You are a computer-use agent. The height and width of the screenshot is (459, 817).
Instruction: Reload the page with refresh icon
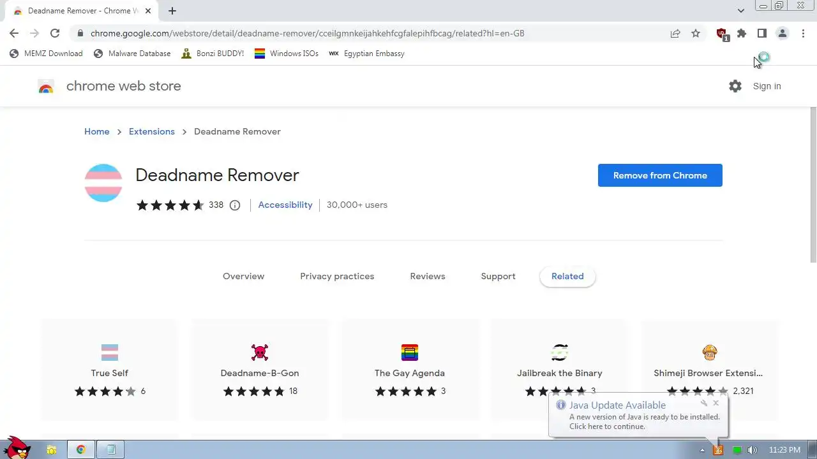pyautogui.click(x=55, y=33)
